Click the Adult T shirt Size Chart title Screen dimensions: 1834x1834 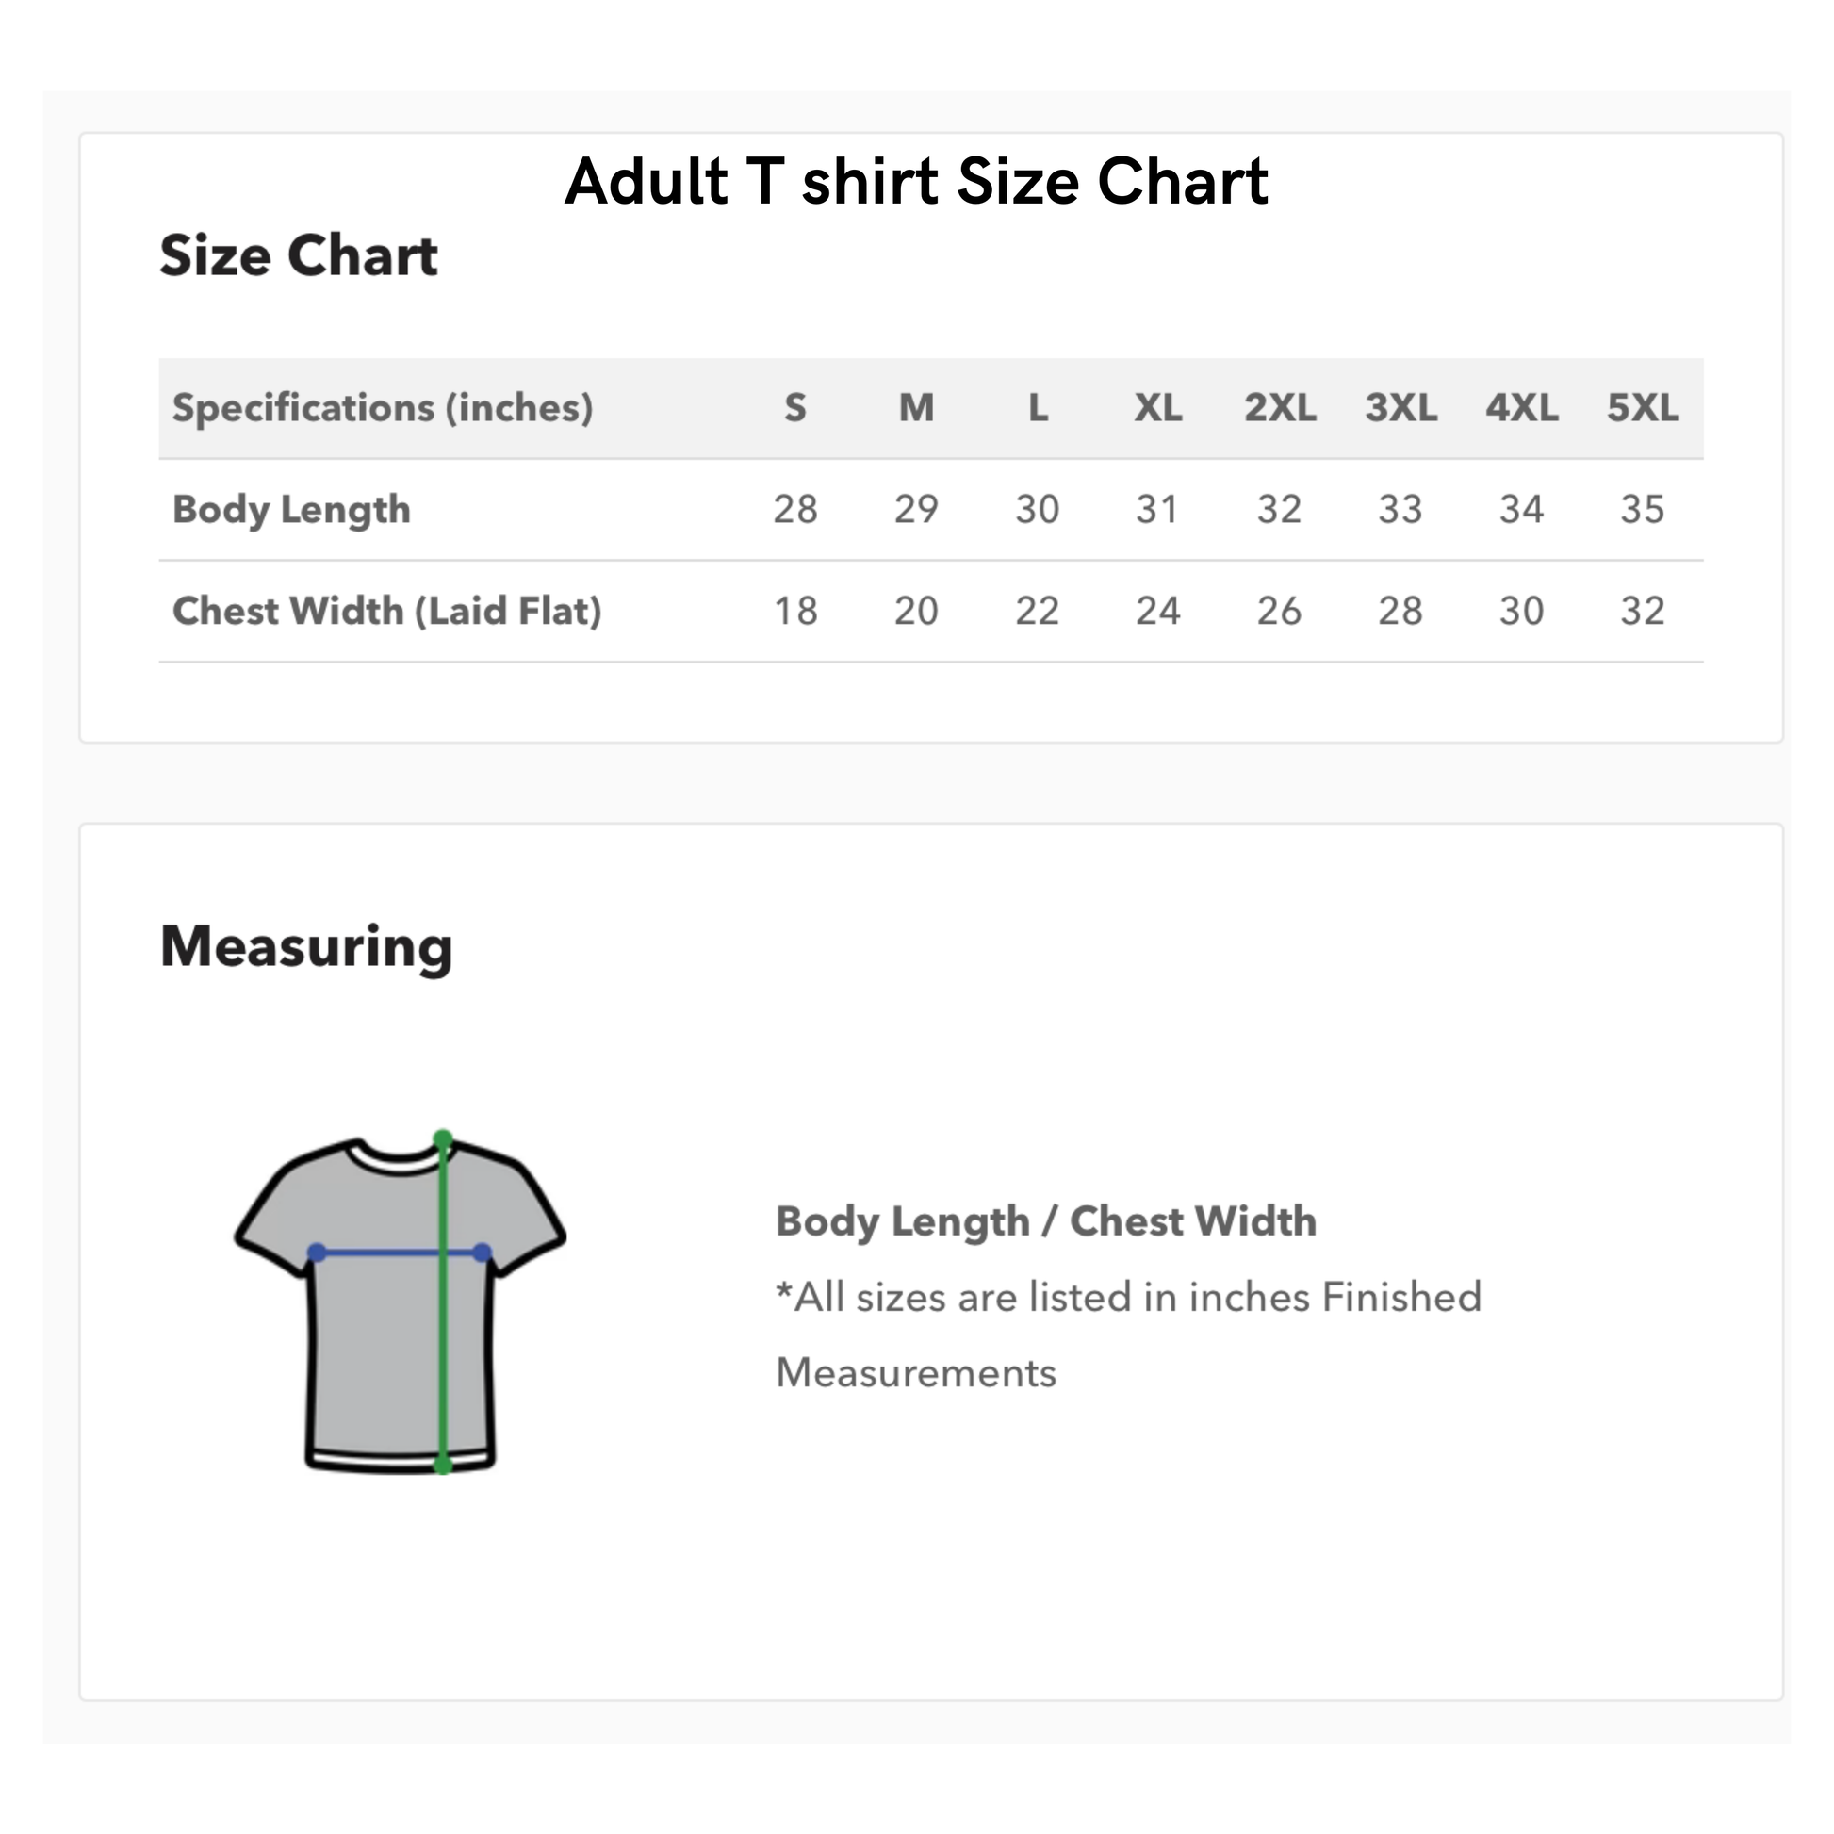(916, 180)
